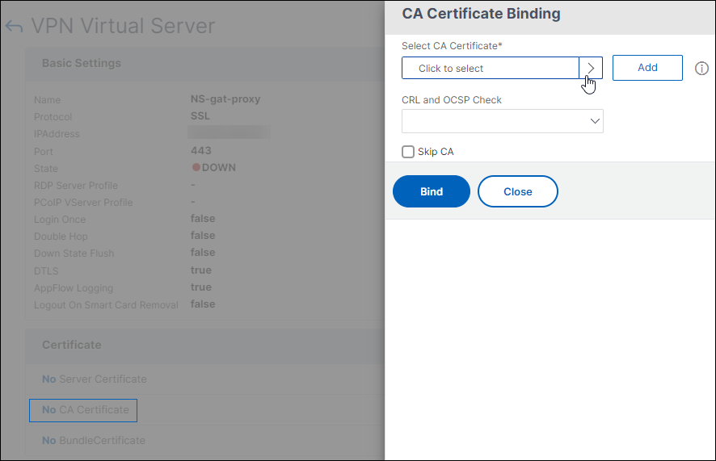Select the NS-gat-proxy name value
Screen dimensions: 716x461
pyautogui.click(x=225, y=99)
